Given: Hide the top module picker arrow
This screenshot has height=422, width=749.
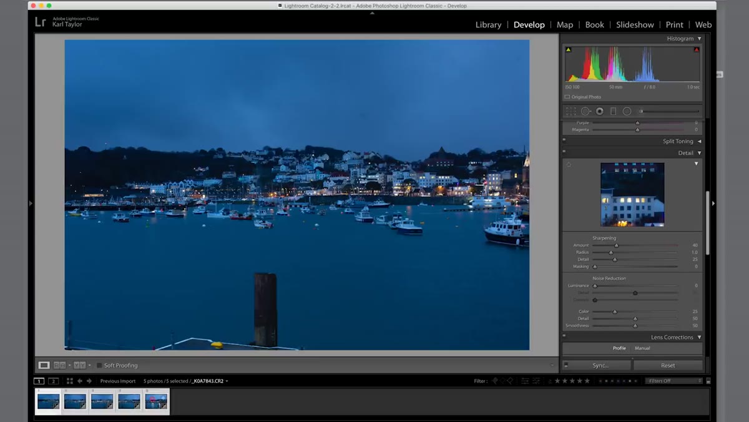Looking at the screenshot, I should click(372, 12).
